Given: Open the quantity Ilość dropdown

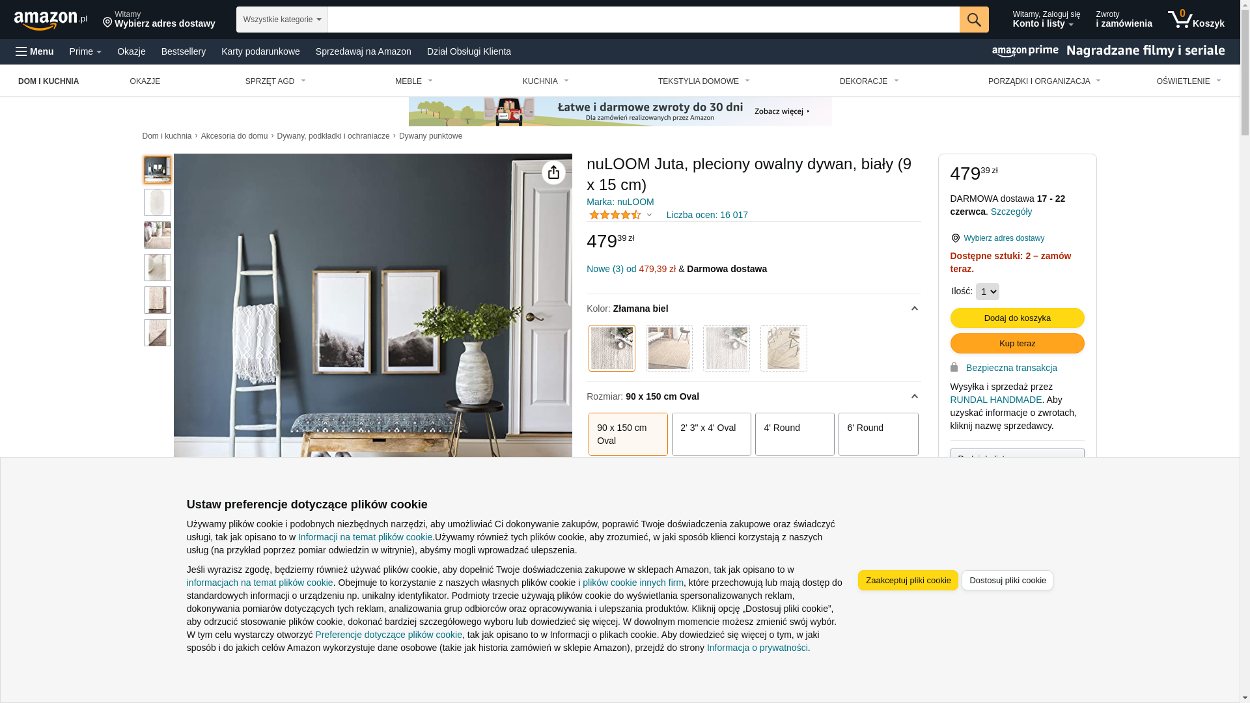Looking at the screenshot, I should coord(988,292).
